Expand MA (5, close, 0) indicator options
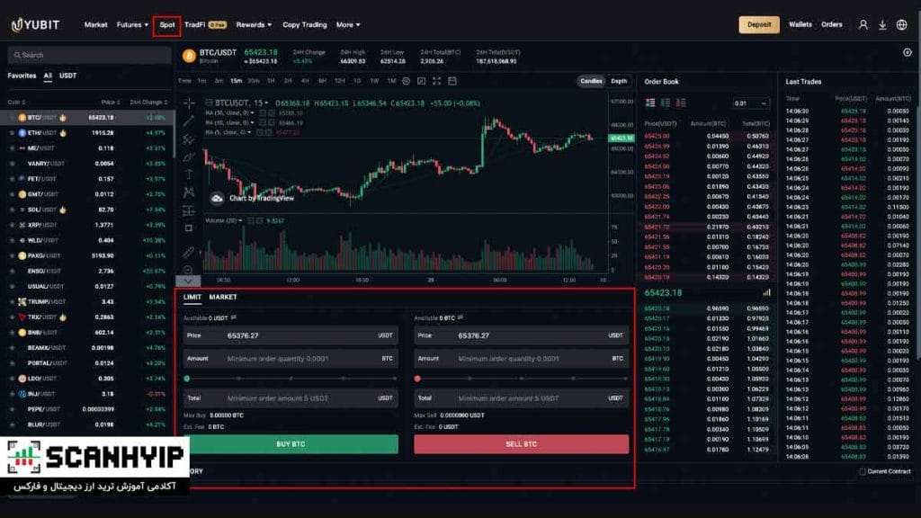This screenshot has height=518, width=921. coord(250,133)
